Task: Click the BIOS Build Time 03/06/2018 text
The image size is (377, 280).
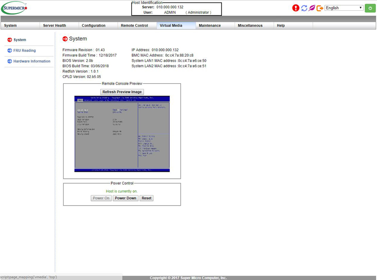Action: coord(86,66)
